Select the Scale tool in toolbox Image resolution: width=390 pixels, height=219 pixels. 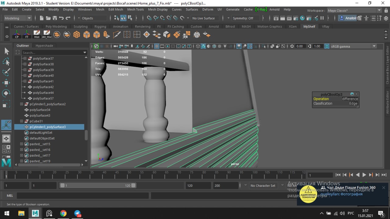pos(6,104)
